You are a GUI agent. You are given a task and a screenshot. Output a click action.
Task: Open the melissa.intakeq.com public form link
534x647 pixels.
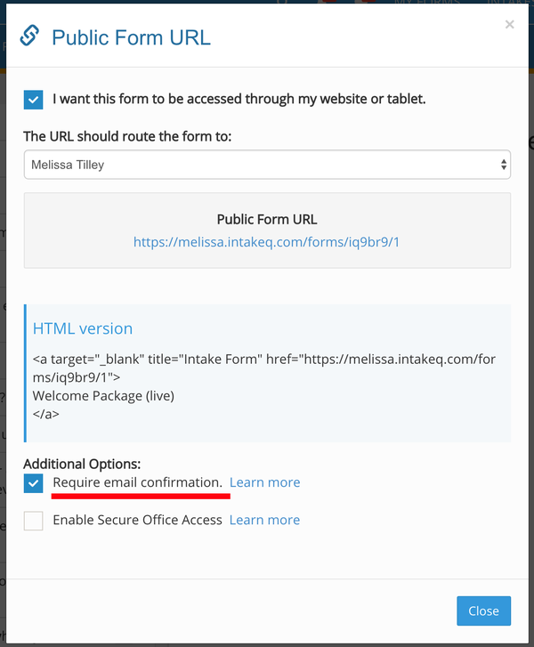(x=267, y=242)
